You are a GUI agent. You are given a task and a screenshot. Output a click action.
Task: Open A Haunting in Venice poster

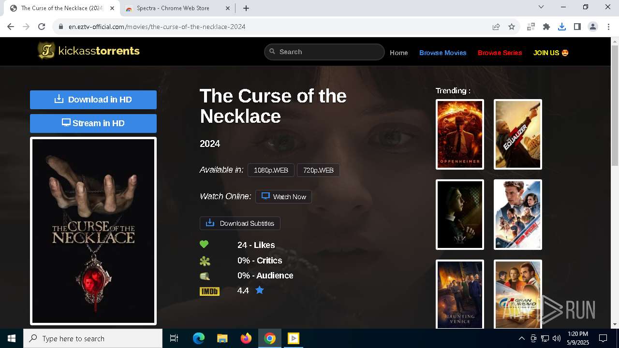[x=460, y=294]
